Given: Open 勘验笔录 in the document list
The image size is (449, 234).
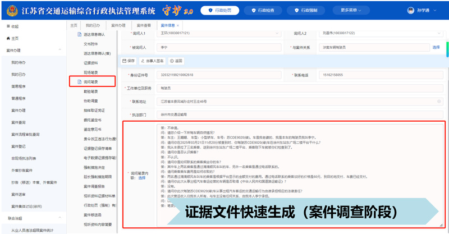Looking at the screenshot, I should coord(91,91).
